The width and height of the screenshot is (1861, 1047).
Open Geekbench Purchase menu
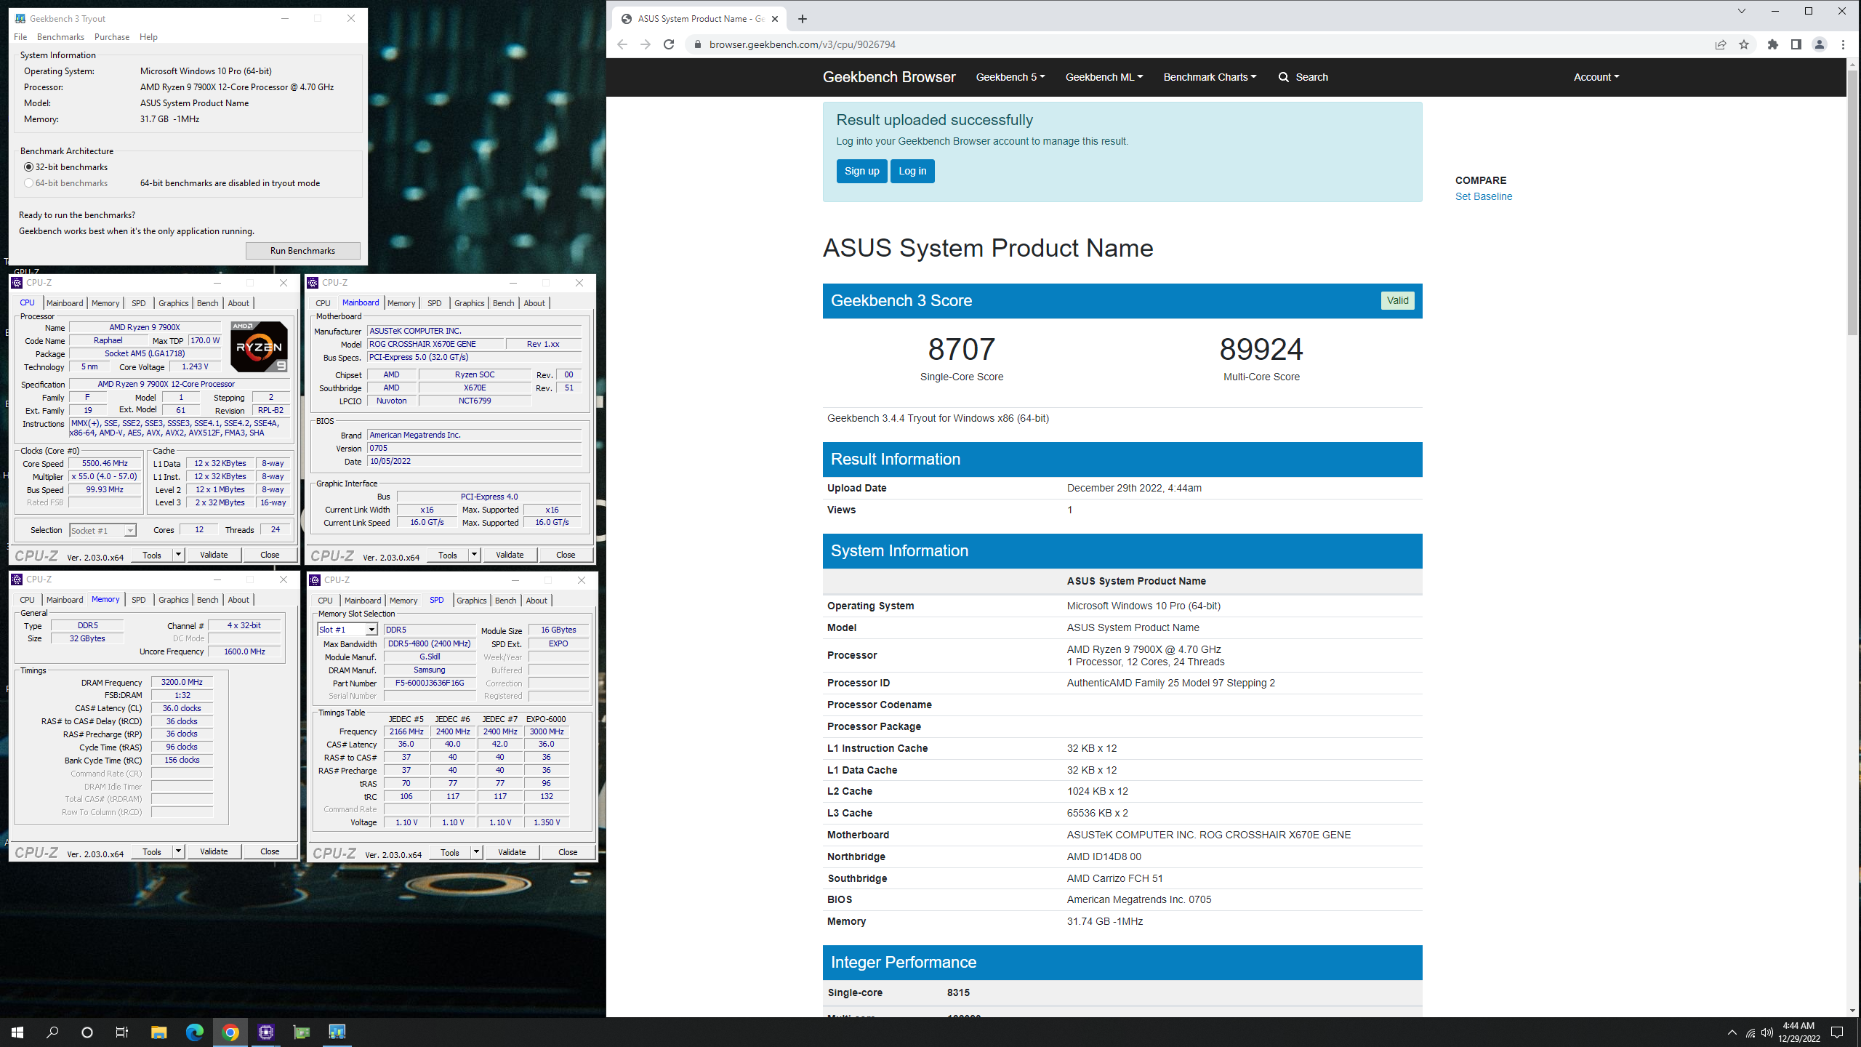(112, 37)
